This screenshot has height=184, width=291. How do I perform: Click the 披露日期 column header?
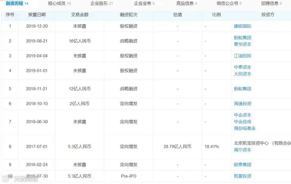[x=37, y=15]
